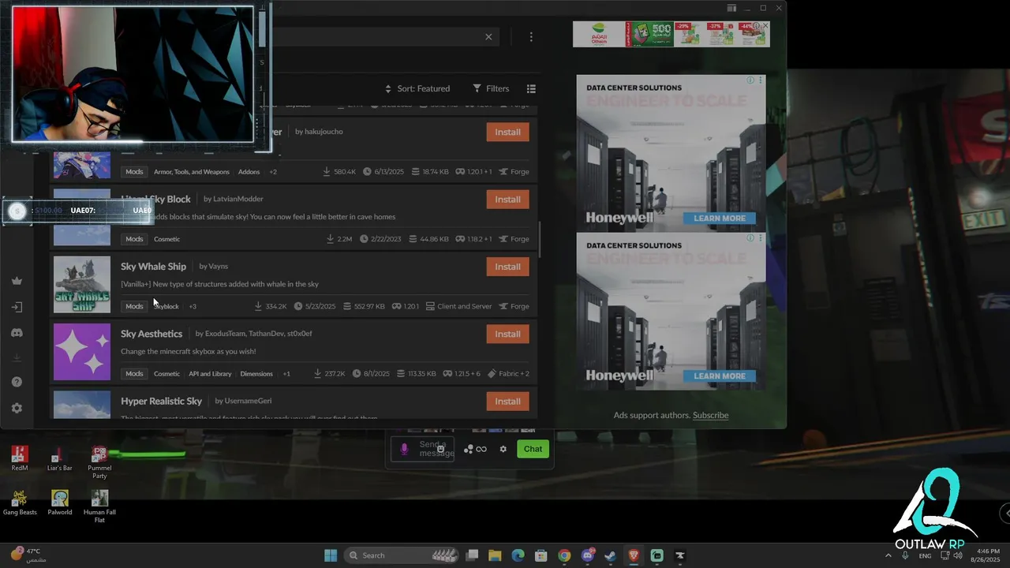Select the Armor, Tools, and Weapons category tag
The image size is (1010, 568).
[x=192, y=172]
